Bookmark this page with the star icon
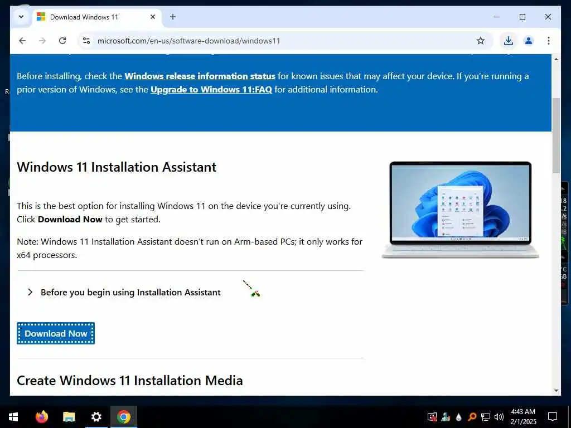 (x=480, y=41)
